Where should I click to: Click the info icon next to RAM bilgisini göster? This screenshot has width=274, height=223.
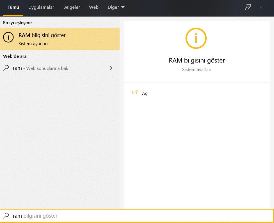tap(8, 37)
